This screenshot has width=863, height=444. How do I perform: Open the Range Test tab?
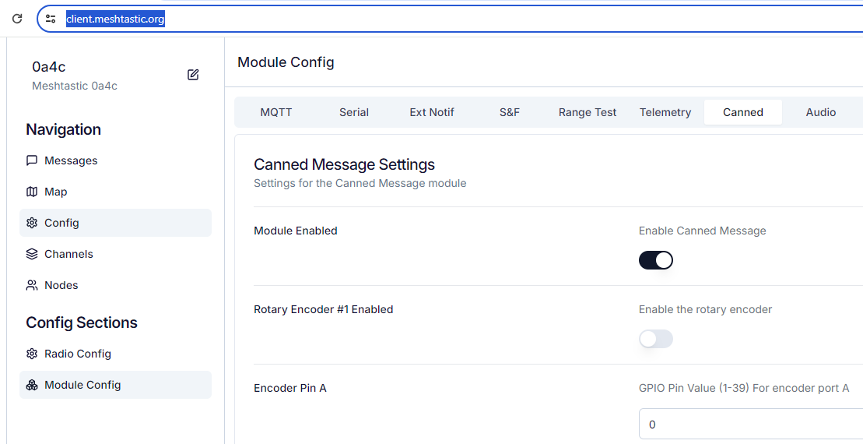click(588, 112)
